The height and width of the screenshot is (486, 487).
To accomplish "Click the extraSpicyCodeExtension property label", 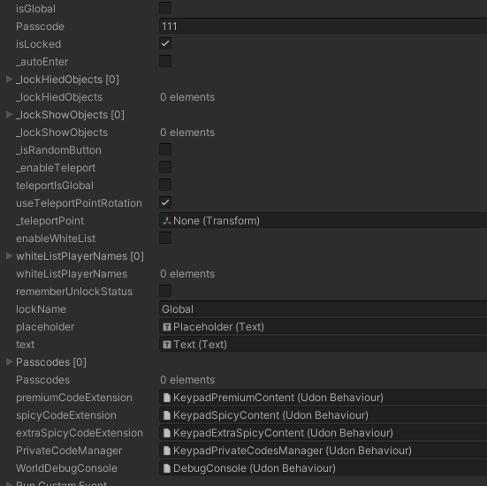I will (80, 433).
